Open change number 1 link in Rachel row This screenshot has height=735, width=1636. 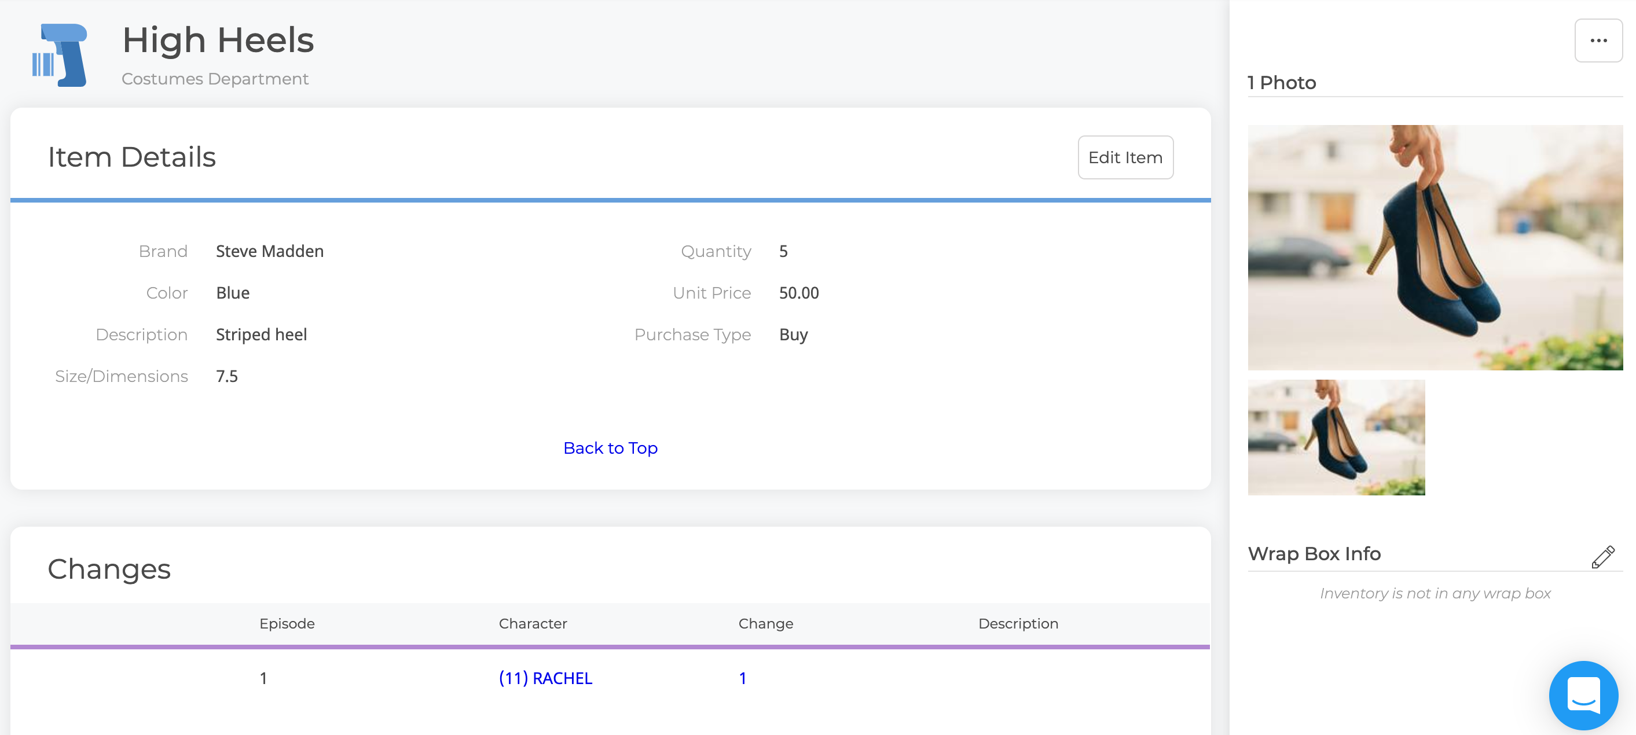[x=742, y=678]
